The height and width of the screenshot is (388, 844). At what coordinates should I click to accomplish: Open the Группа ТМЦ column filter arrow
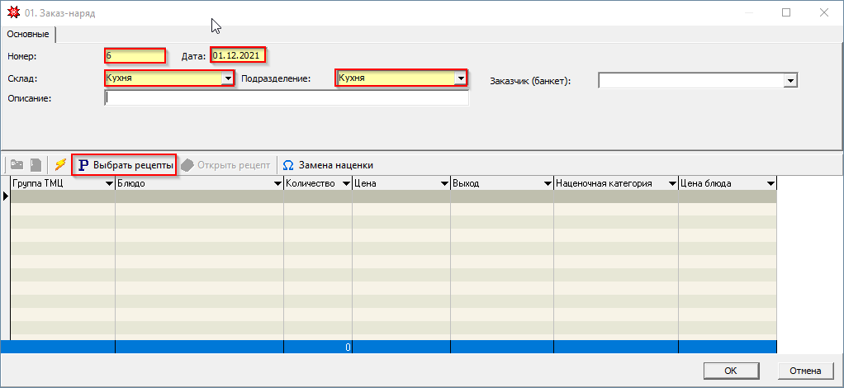(109, 184)
